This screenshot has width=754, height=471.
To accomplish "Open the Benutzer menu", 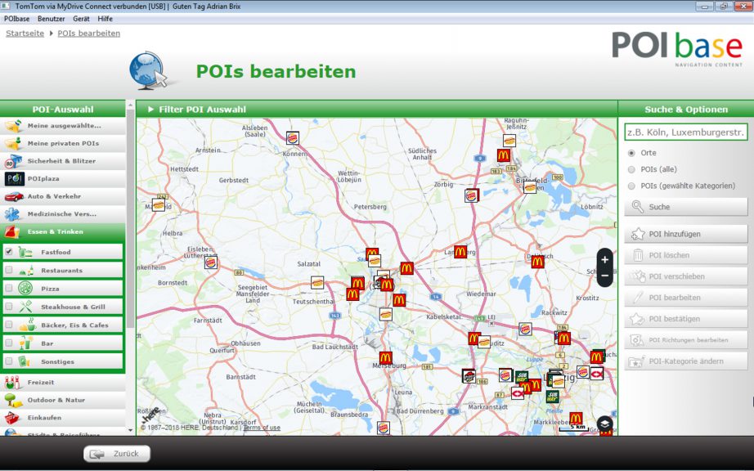I will click(x=52, y=18).
